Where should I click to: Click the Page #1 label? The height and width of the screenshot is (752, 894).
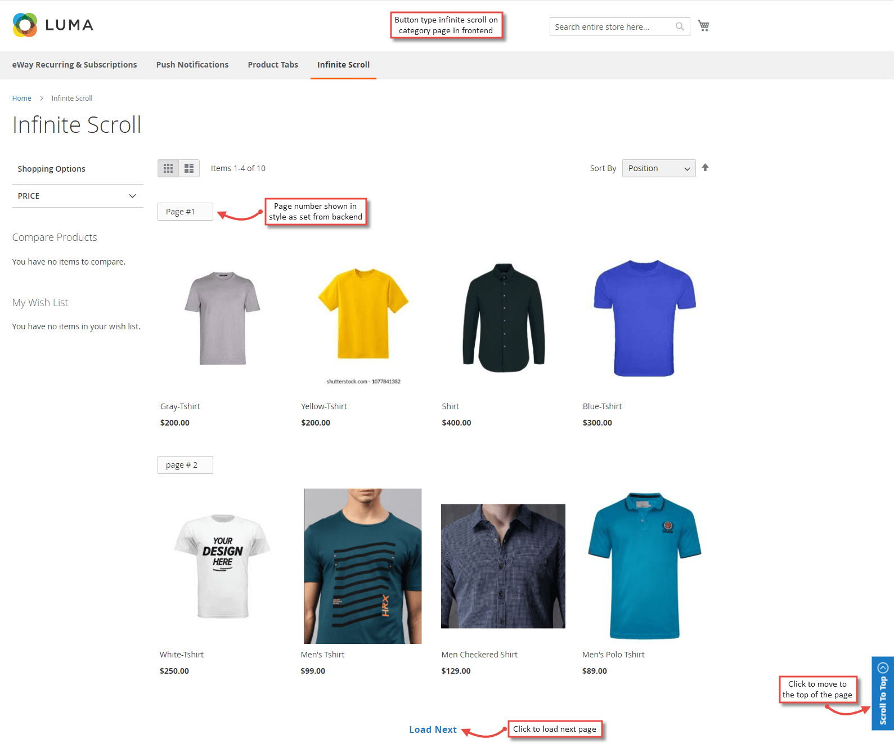pyautogui.click(x=185, y=212)
